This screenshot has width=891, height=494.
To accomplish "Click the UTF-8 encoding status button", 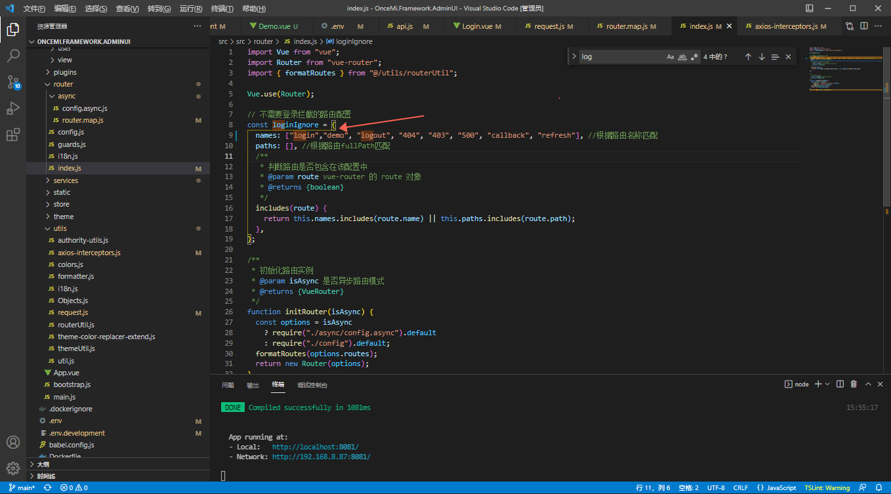I will point(716,488).
